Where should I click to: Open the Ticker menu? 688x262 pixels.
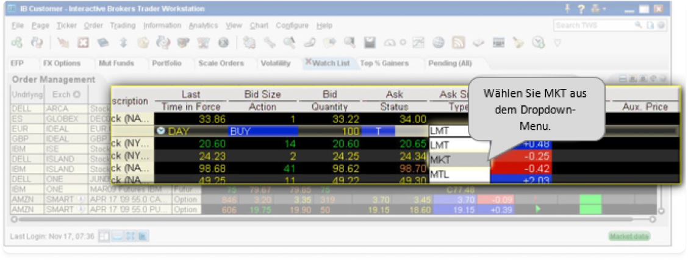tap(66, 26)
